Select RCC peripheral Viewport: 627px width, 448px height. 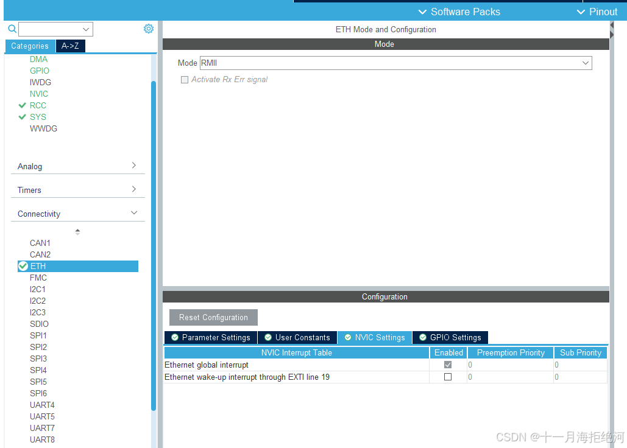tap(38, 105)
